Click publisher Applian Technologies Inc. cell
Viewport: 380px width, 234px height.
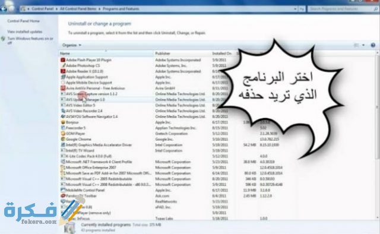click(x=176, y=128)
